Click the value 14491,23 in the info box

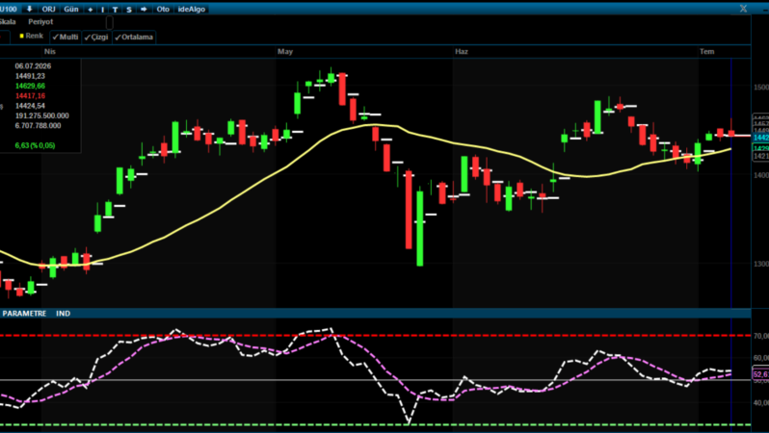30,76
